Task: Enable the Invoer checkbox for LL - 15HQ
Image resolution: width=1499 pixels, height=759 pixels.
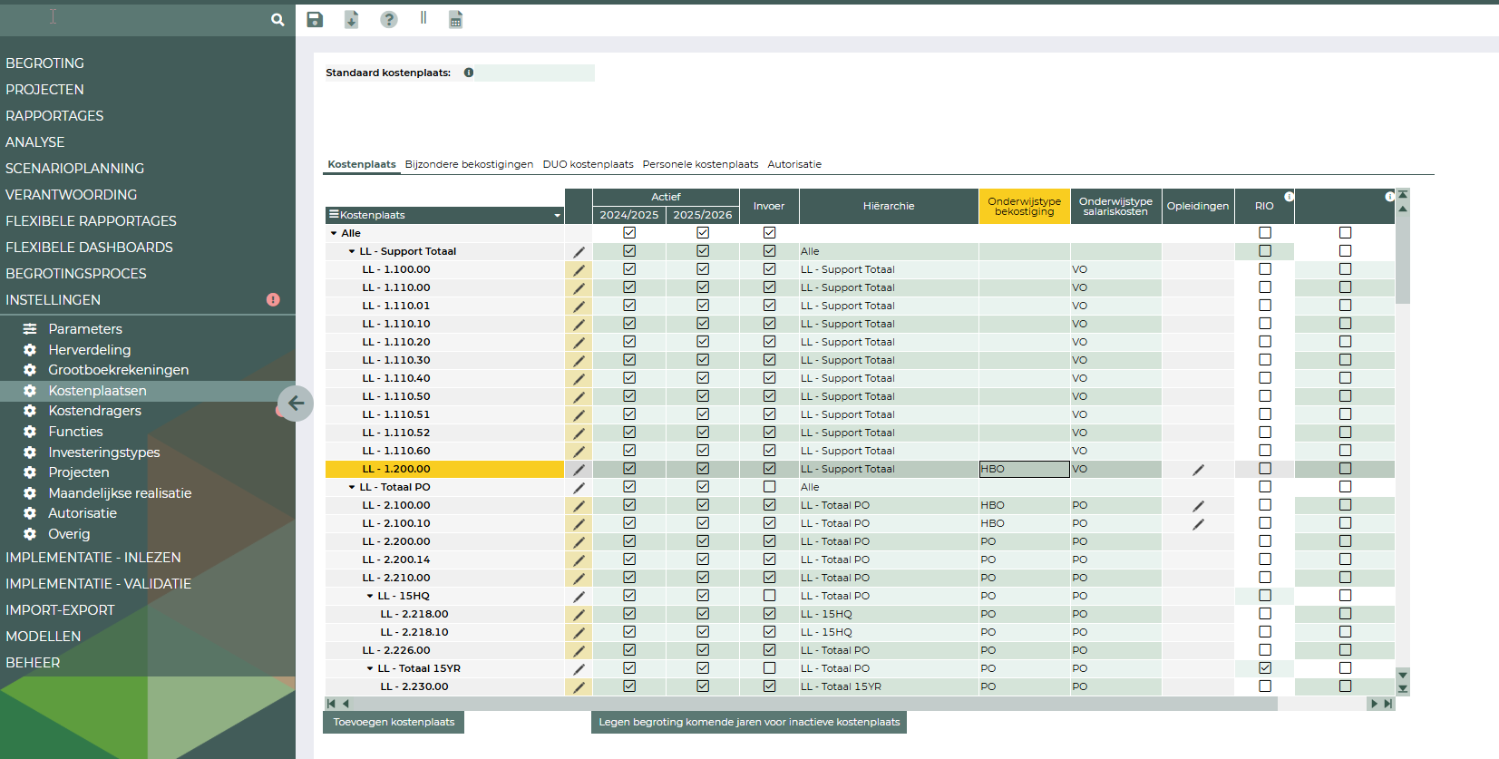Action: coord(769,596)
